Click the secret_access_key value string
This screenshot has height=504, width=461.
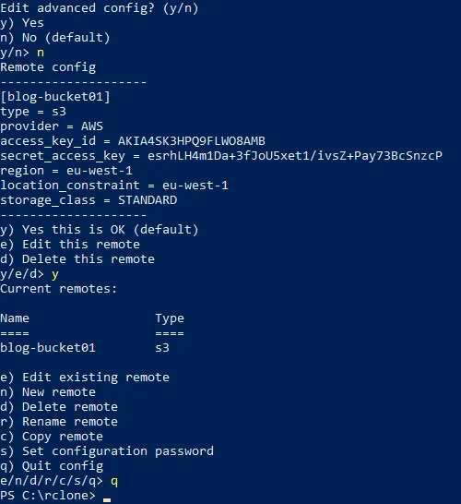[295, 156]
